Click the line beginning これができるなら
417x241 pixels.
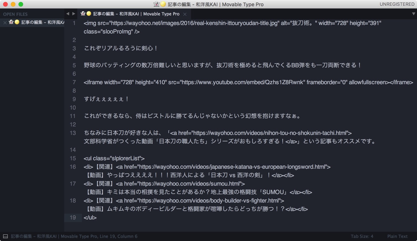pos(192,116)
